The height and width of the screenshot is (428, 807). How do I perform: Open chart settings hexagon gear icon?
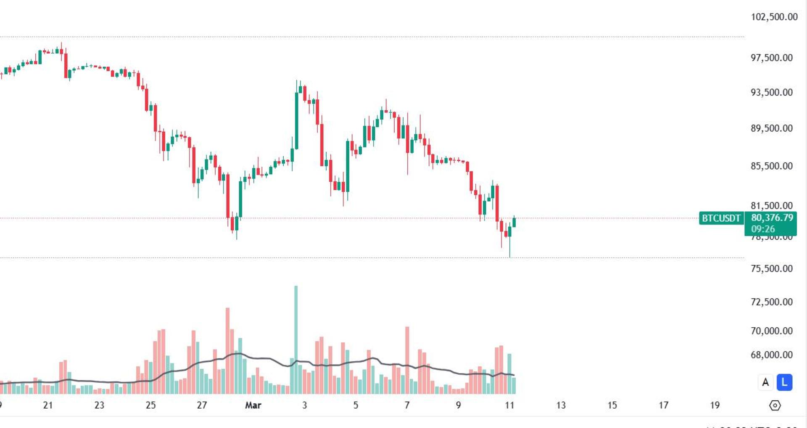(775, 405)
